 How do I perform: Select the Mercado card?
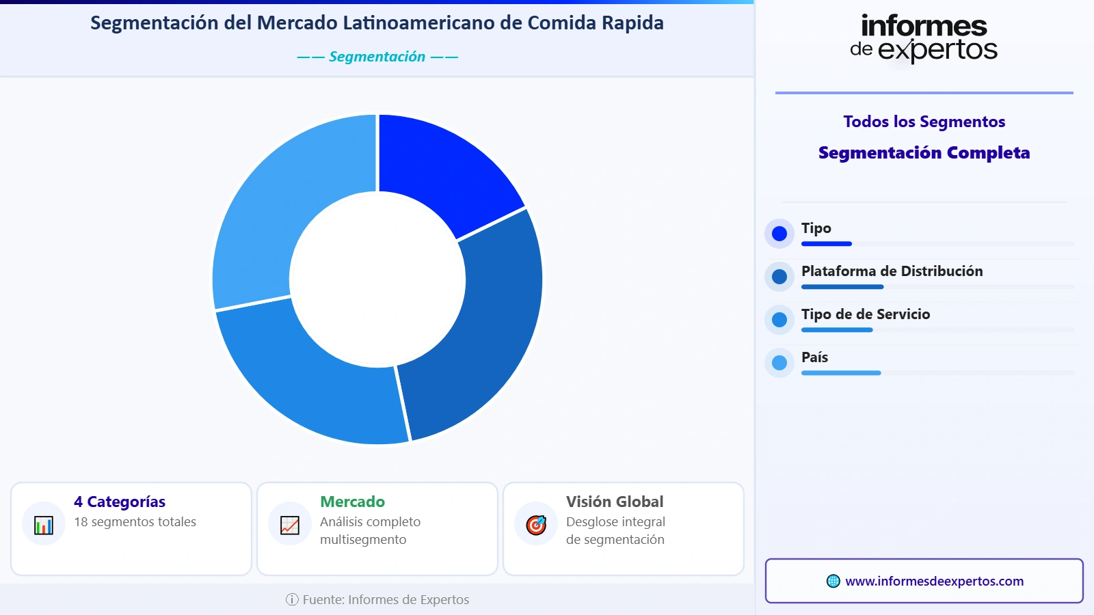pos(377,529)
